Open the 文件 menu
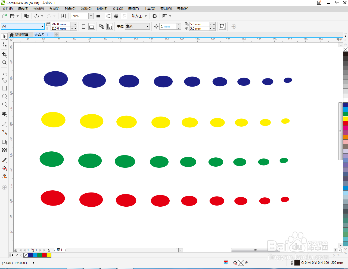The height and width of the screenshot is (269, 348). 7,9
